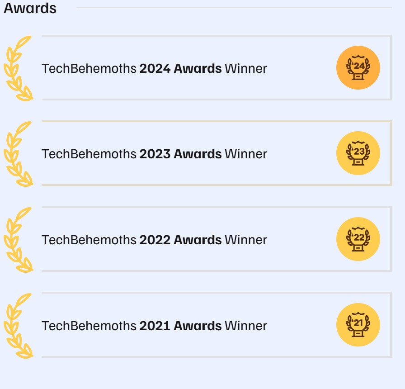Image resolution: width=405 pixels, height=389 pixels.
Task: Select the laurel icon beside 2023 Awards
Action: pos(18,154)
